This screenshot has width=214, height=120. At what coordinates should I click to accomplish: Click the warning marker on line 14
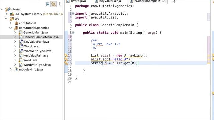click(x=66, y=56)
